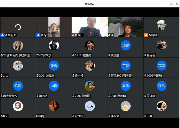Image resolution: width=180 pixels, height=128 pixels.
Task: Click 蔡明伦's blue host badge icon
Action: pos(3,35)
